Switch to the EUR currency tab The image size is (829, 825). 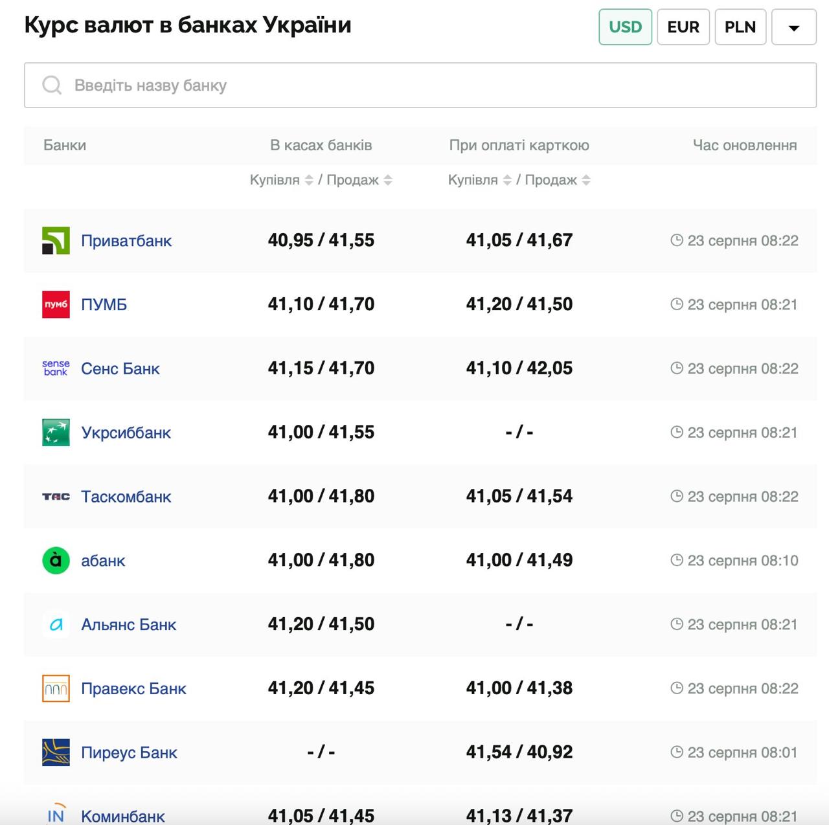(683, 27)
